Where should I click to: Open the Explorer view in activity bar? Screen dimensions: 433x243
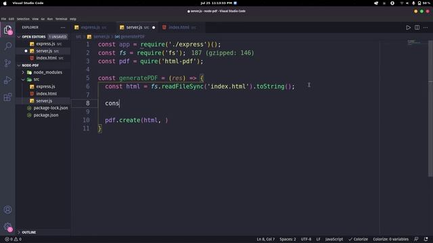click(7, 30)
